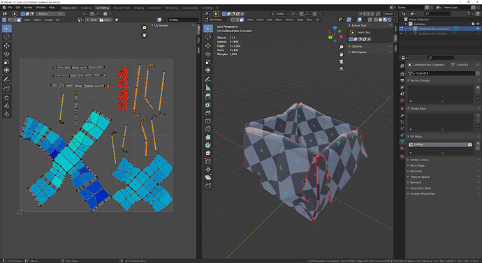Select the UV Pinch sculpt tool
Image resolution: width=482 pixels, height=263 pixels.
point(6,114)
